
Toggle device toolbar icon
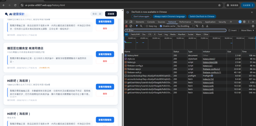[x=131, y=22]
